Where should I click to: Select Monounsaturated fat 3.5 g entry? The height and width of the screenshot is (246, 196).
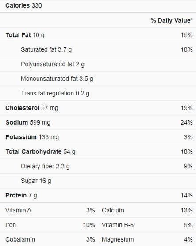(57, 79)
